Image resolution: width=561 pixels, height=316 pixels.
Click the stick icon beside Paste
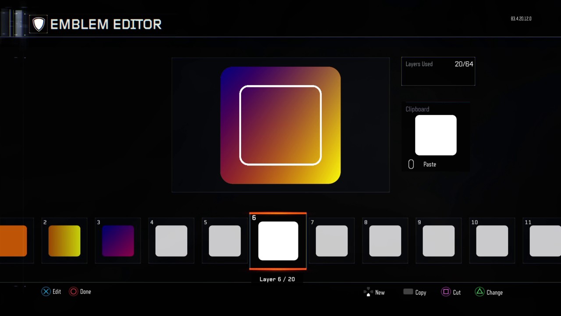(x=411, y=164)
